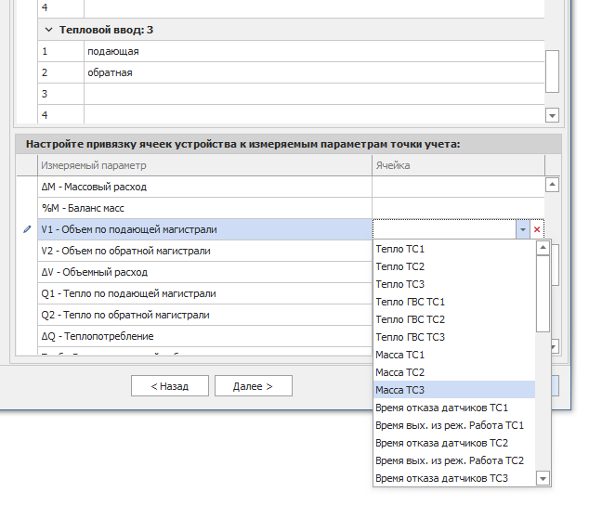The width and height of the screenshot is (589, 531).
Task: Click the pencil edit icon beside V1 row
Action: pyautogui.click(x=26, y=229)
